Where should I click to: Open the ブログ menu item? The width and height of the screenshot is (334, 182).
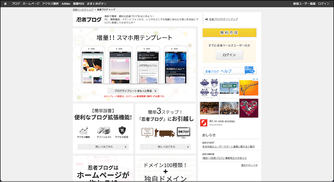point(16,4)
